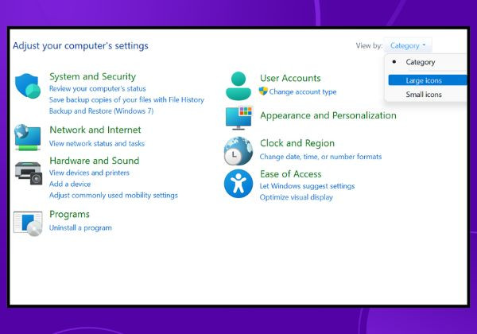Viewport: 477px width, 334px height.
Task: Click the Ease of Access figure icon
Action: click(x=238, y=184)
